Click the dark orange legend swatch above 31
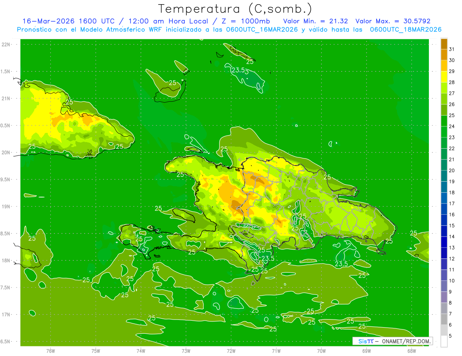The image size is (462, 356). (x=444, y=44)
